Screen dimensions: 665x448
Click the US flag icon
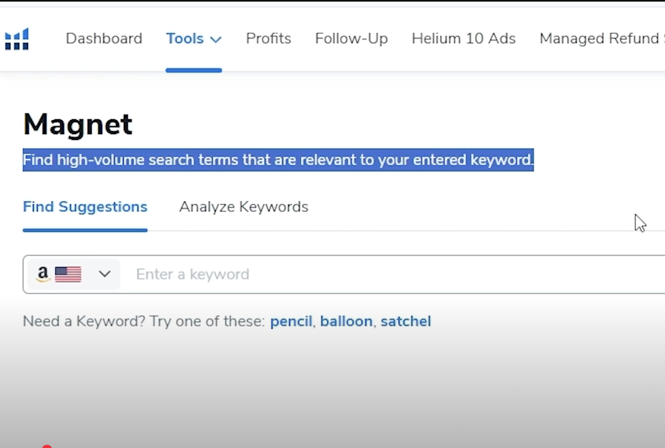click(68, 274)
